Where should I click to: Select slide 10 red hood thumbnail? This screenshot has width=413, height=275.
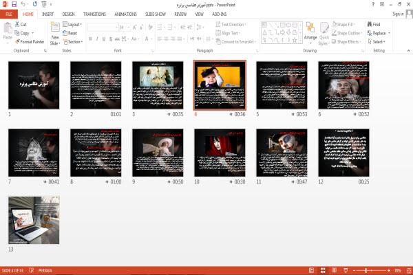click(x=220, y=153)
